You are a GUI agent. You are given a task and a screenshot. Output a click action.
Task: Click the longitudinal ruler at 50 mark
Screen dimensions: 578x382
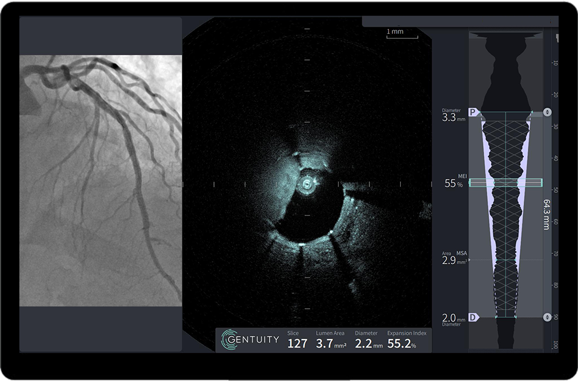[x=555, y=190]
